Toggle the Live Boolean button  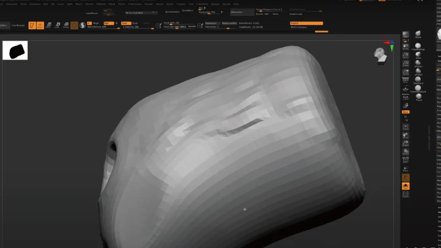(x=18, y=25)
